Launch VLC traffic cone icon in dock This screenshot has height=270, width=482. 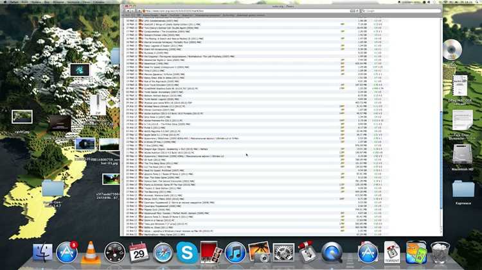click(91, 253)
